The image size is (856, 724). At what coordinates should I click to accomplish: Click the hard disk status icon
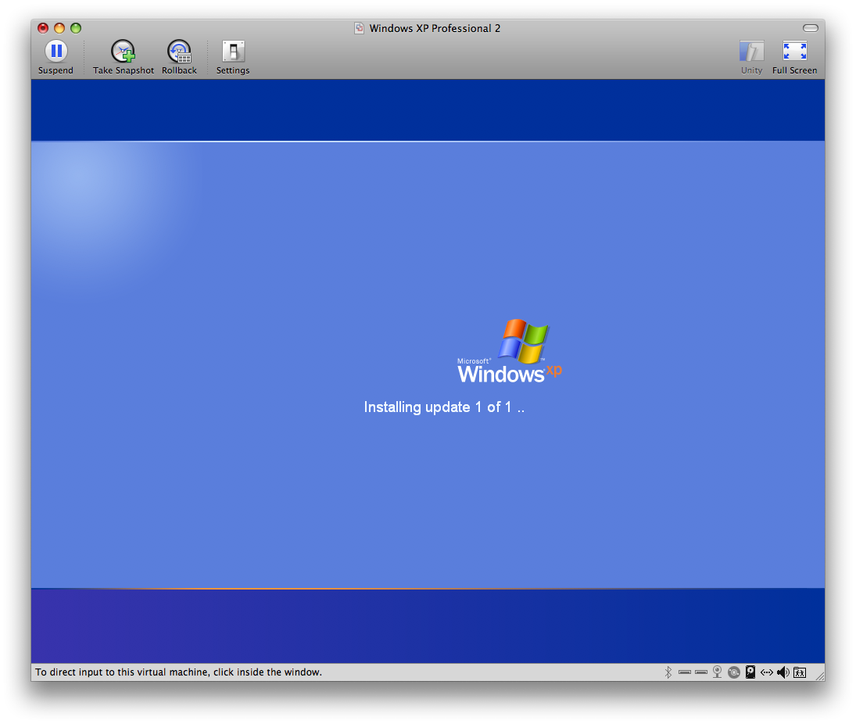click(x=750, y=672)
